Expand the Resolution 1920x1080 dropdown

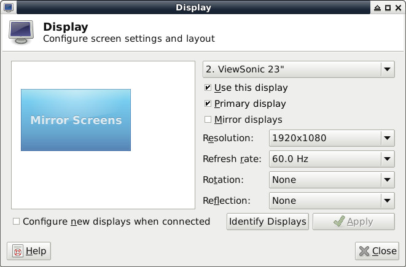pyautogui.click(x=331, y=138)
